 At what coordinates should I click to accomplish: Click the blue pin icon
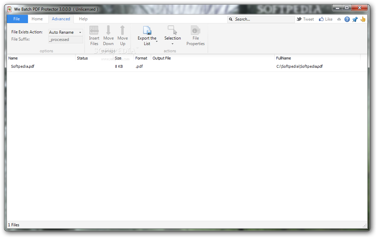click(355, 19)
